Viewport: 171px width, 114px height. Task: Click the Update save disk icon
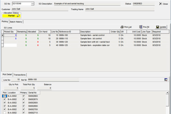coord(158,27)
